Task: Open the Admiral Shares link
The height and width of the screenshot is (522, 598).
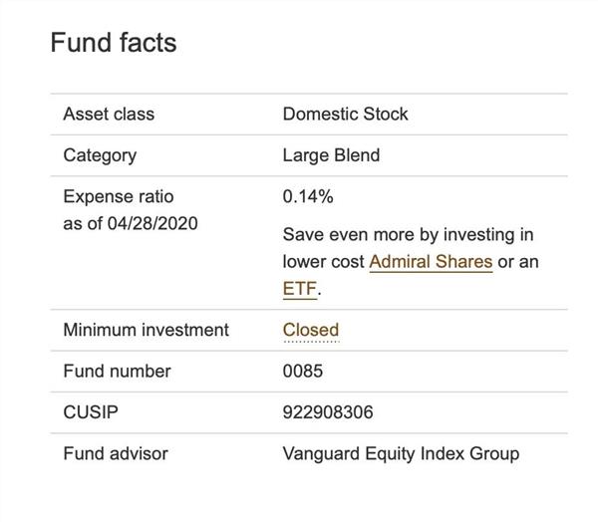Action: (431, 262)
